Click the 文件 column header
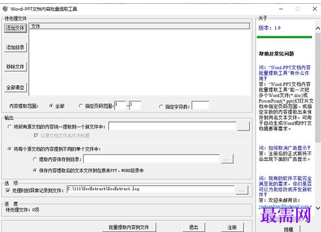321x232 pixels. (x=139, y=26)
